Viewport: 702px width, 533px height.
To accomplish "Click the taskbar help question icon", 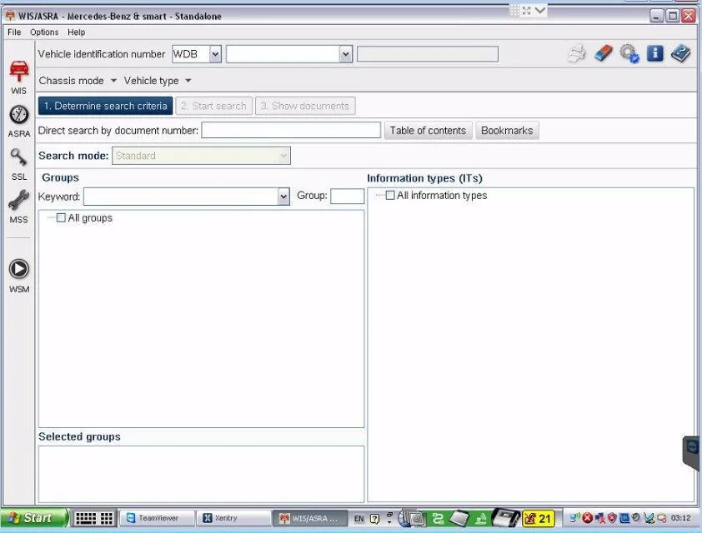I will pos(374,519).
